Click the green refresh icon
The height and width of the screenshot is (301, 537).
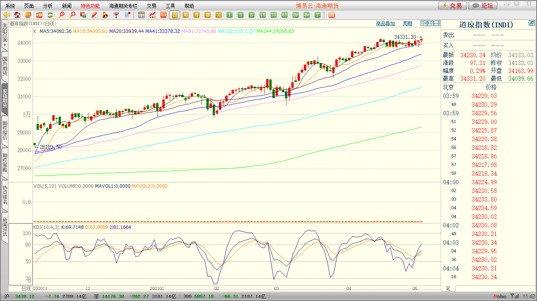[x=50, y=15]
